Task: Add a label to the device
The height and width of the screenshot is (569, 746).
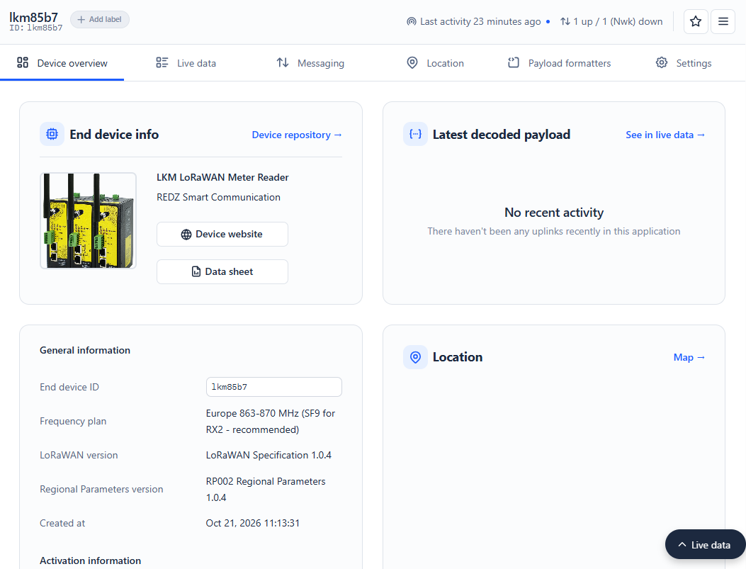Action: 100,20
